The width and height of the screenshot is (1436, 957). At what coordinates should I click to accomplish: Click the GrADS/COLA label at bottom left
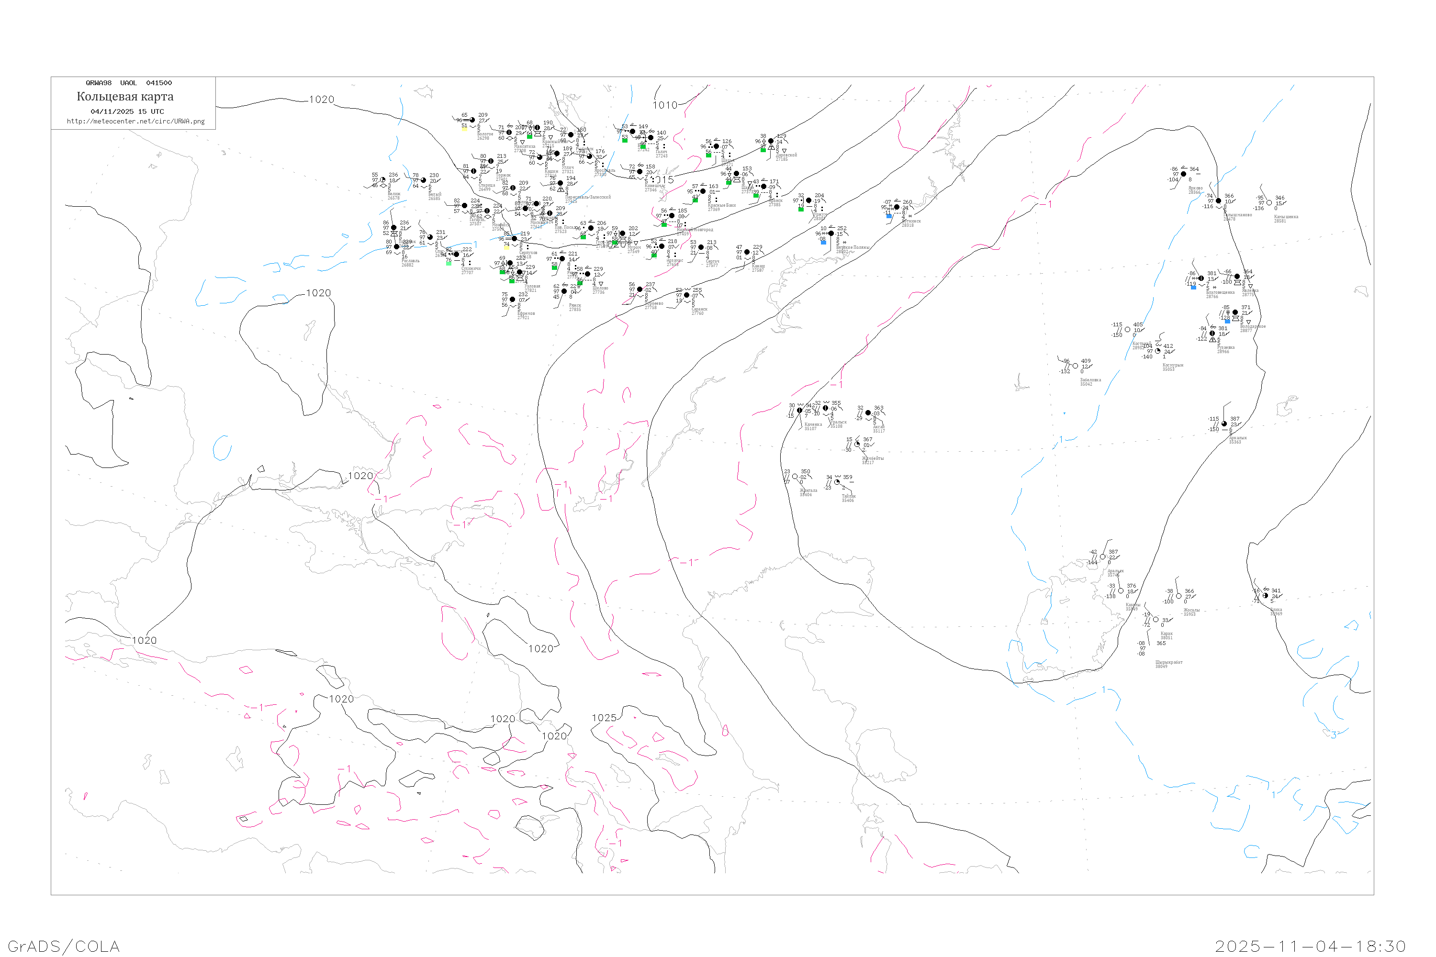click(x=64, y=946)
